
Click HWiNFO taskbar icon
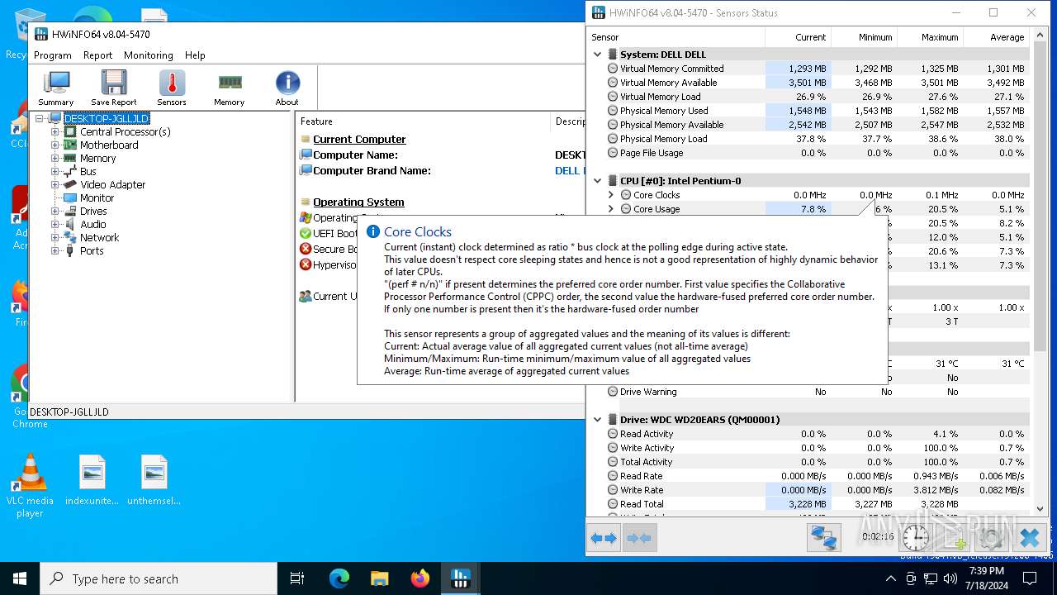(x=461, y=578)
